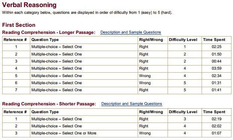Click the Wrong result in longer passage row 6
233x140 pixels.
tap(145, 83)
